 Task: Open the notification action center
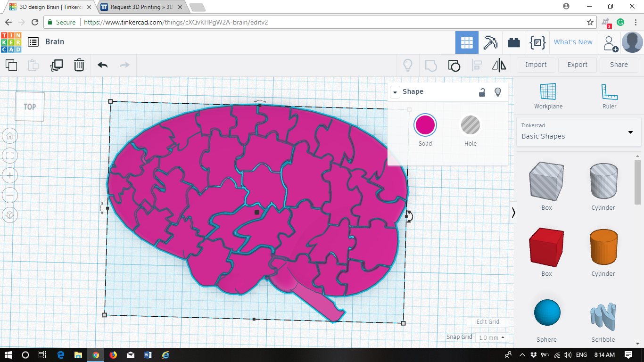[x=628, y=354]
